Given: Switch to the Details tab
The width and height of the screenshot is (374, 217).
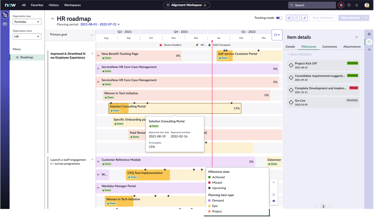Looking at the screenshot, I should [x=290, y=47].
